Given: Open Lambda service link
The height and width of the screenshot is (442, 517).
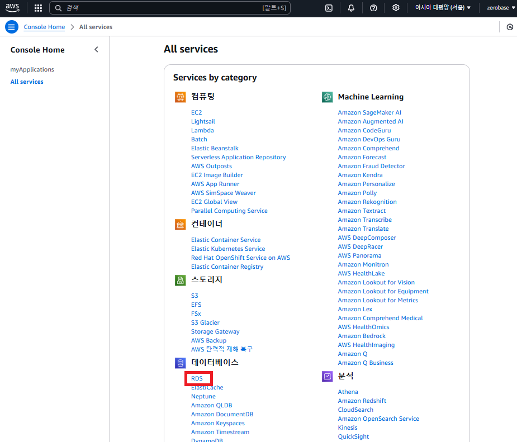Looking at the screenshot, I should point(202,130).
